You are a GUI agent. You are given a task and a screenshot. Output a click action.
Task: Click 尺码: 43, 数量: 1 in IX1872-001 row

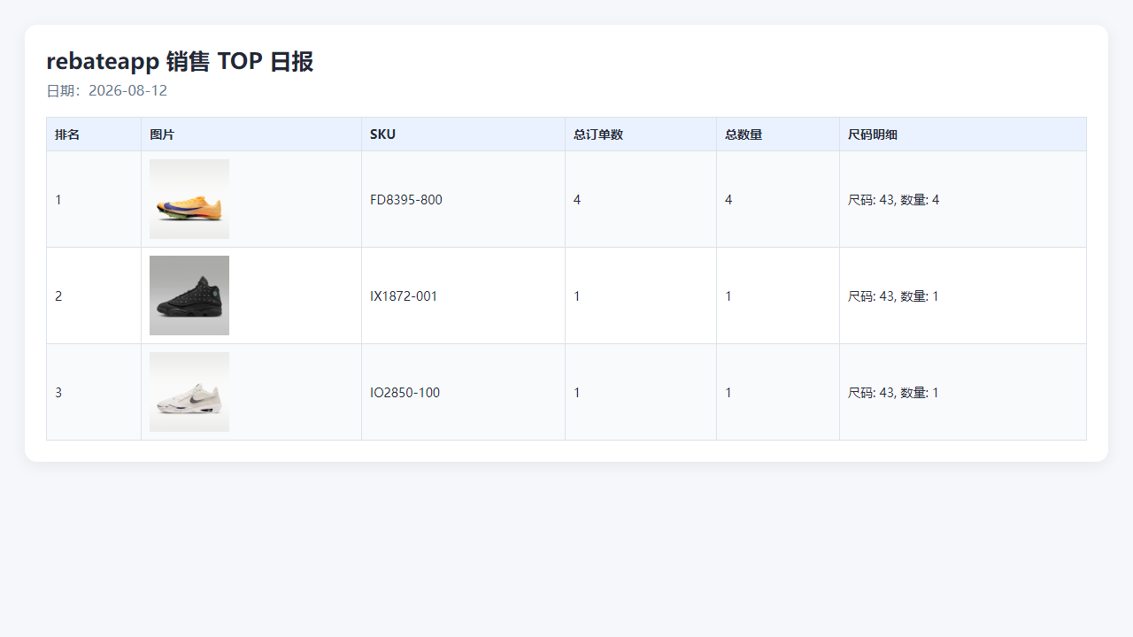(893, 296)
